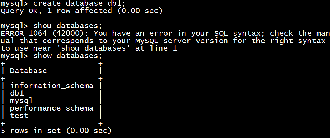The height and width of the screenshot is (138, 330).
Task: Click the mistyped 'shou databases;' command
Action: coord(67,26)
